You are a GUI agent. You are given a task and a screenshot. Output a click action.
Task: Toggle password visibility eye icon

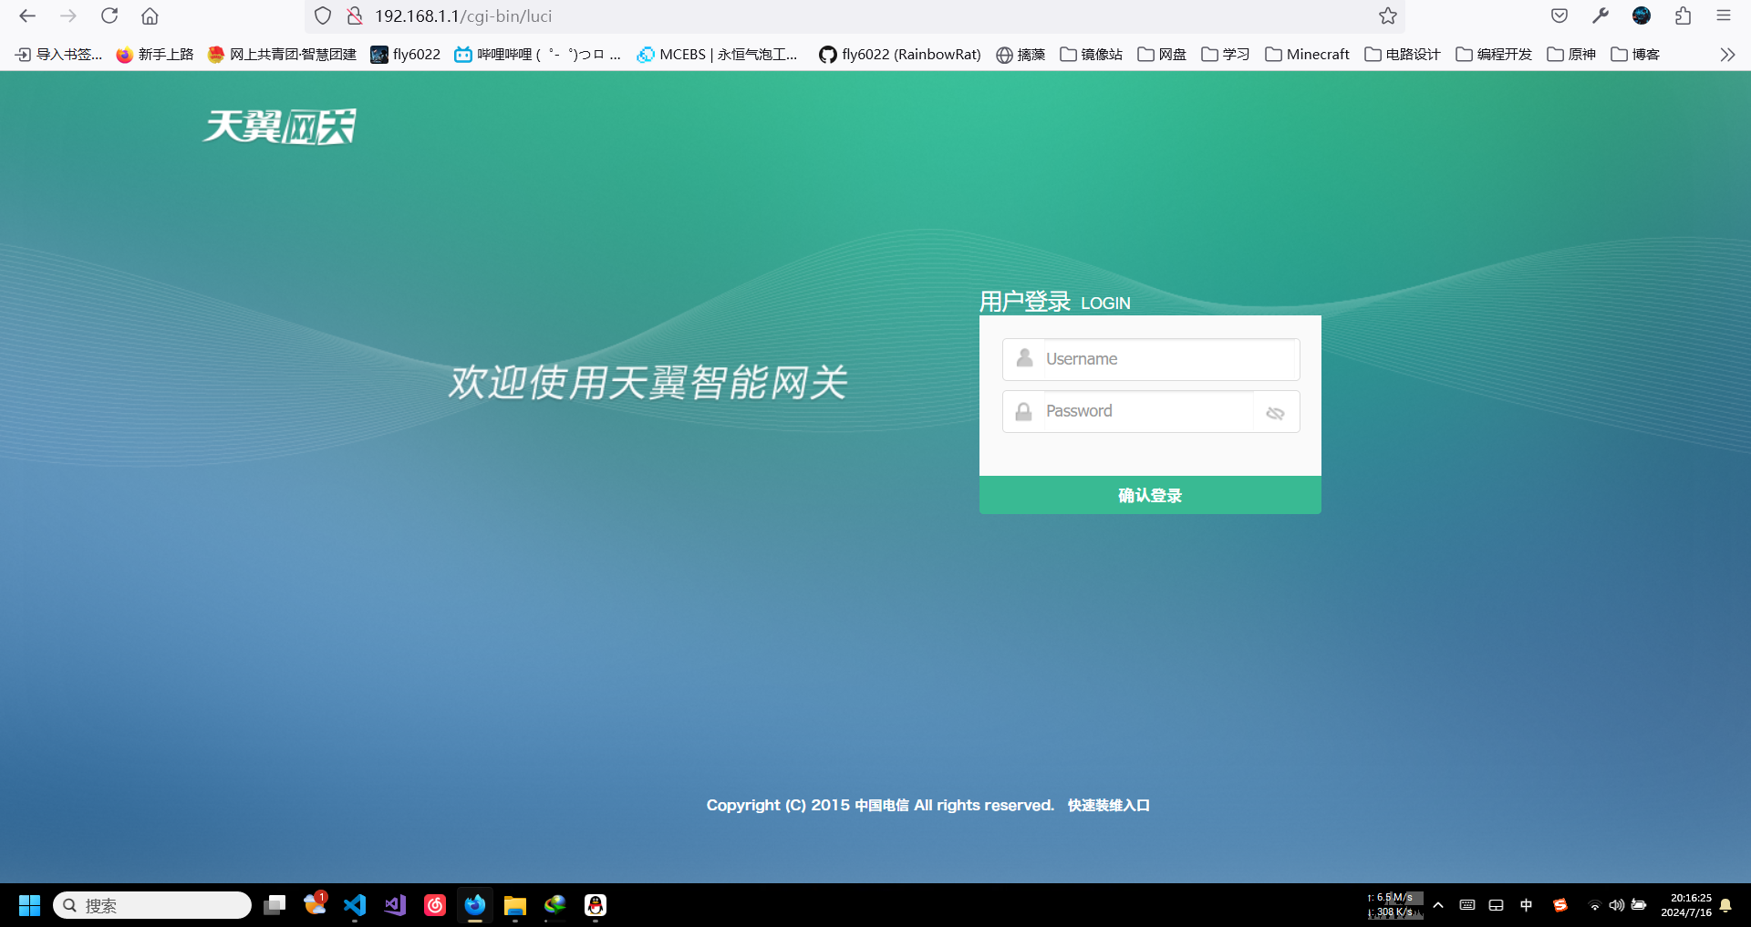click(1275, 413)
